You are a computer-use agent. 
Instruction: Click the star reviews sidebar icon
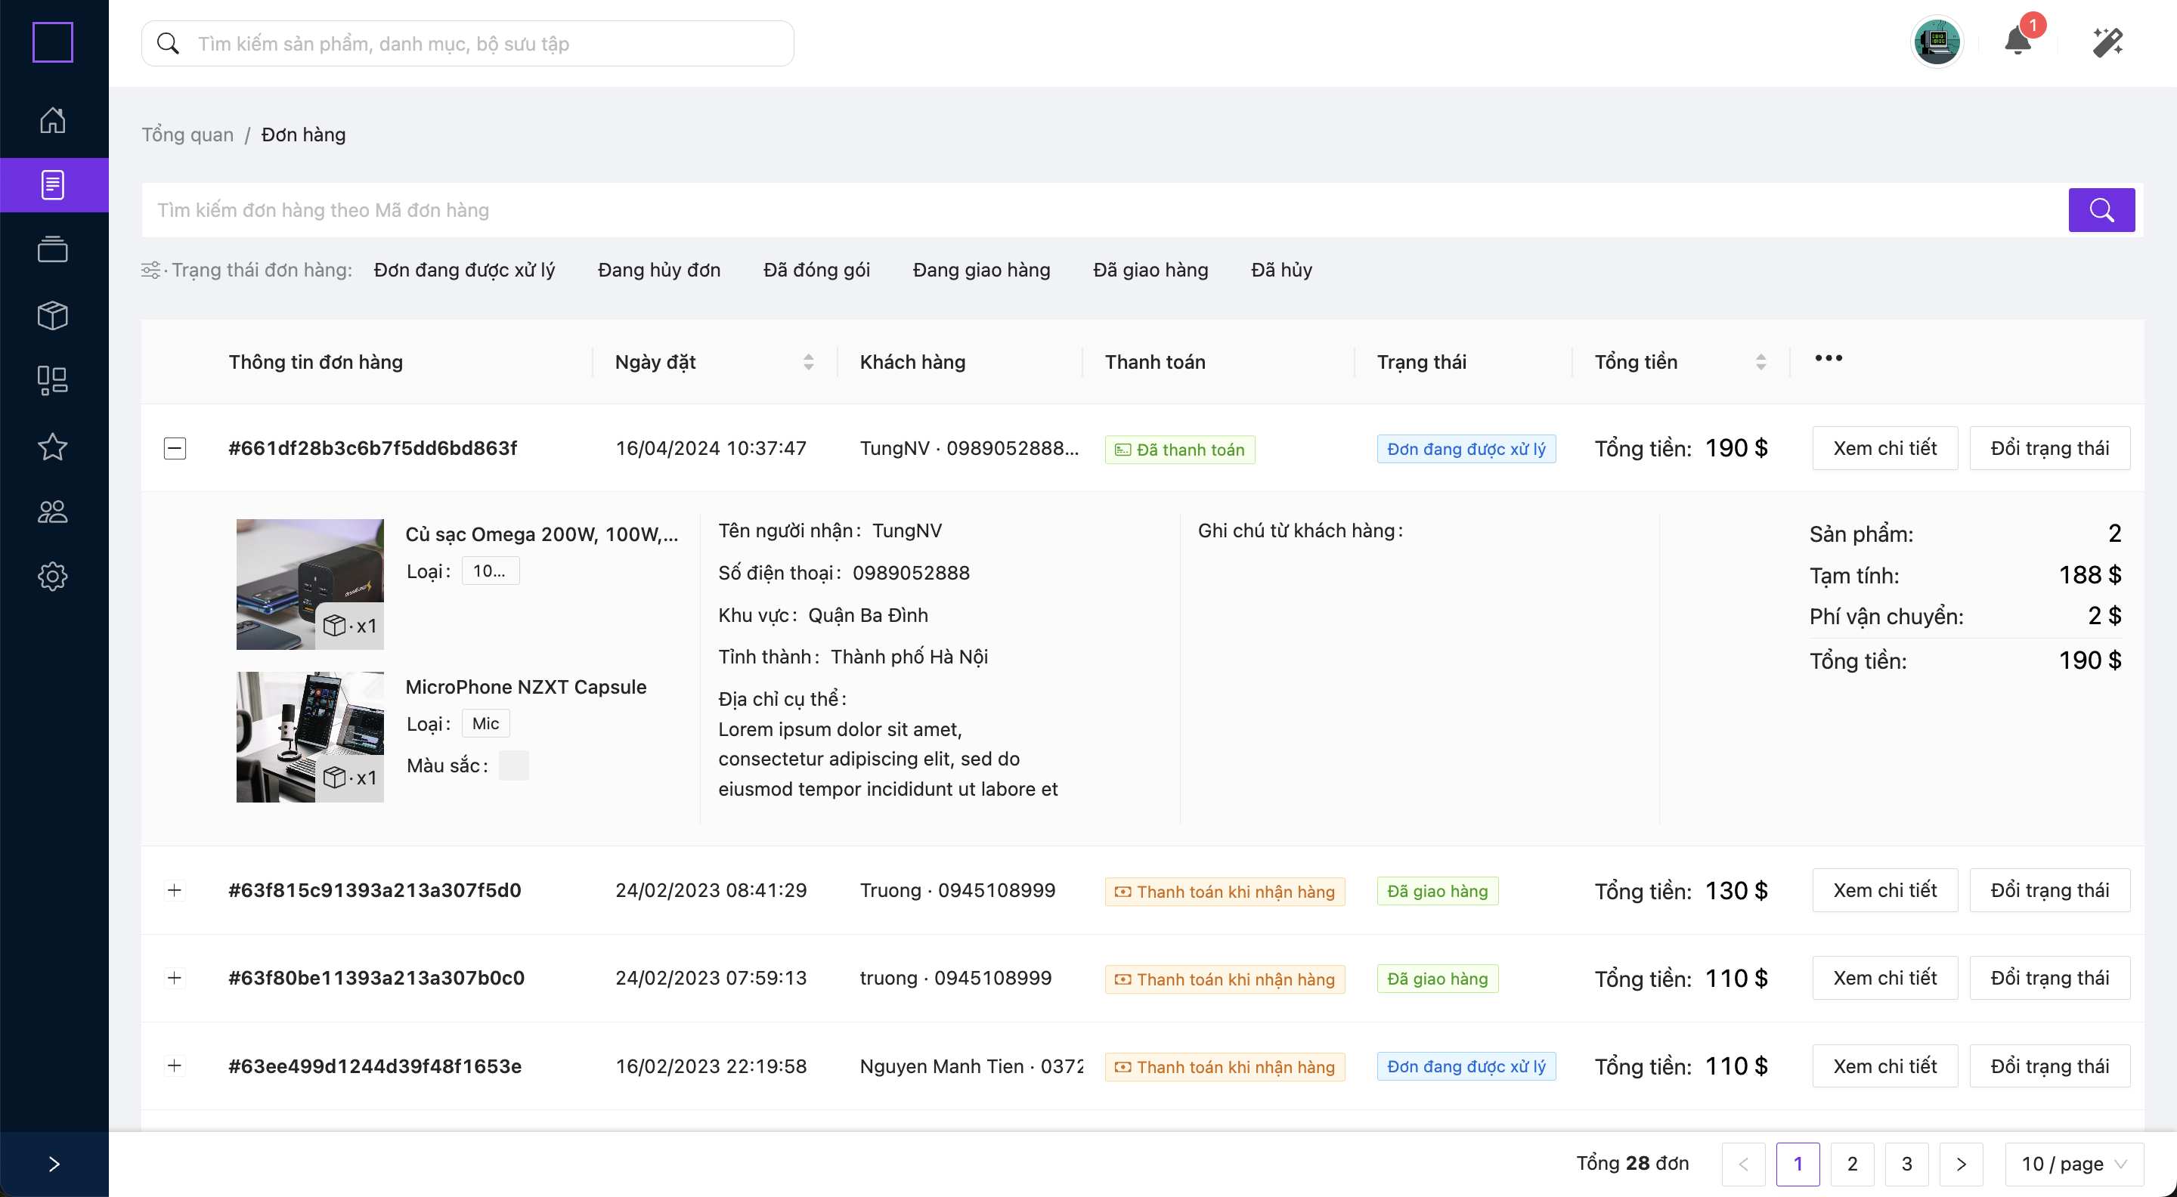tap(52, 446)
